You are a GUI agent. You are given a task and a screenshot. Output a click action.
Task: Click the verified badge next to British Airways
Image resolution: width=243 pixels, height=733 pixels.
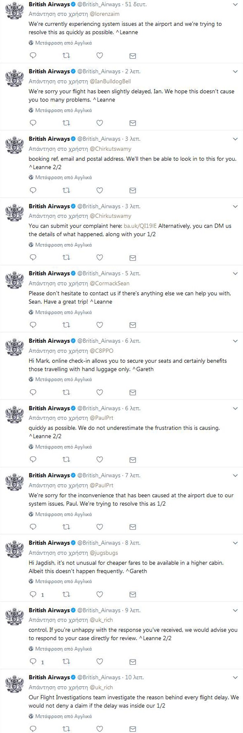pyautogui.click(x=73, y=4)
